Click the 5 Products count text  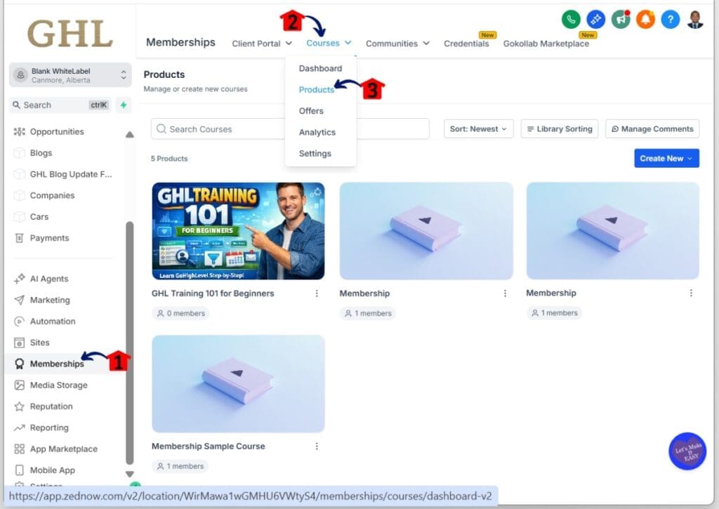pyautogui.click(x=169, y=159)
